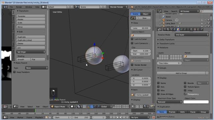Select the rotate manipulator arc icon
Viewport: 214px width, 120px height.
point(95,107)
